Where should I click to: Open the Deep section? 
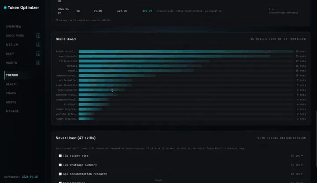click(10, 54)
